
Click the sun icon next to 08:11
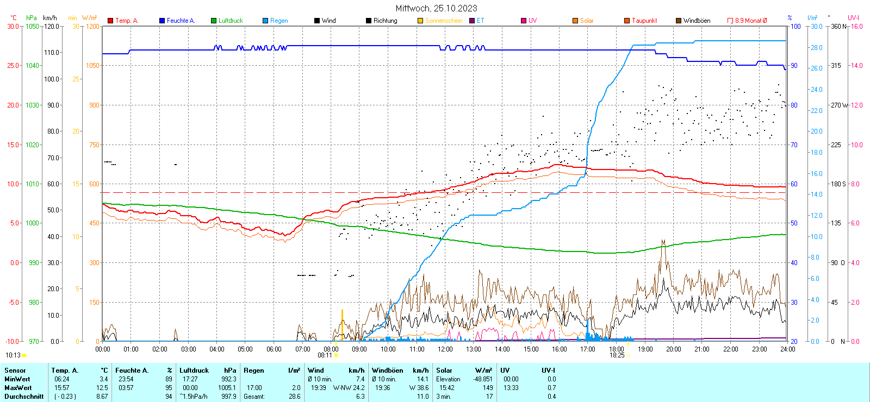pos(336,355)
